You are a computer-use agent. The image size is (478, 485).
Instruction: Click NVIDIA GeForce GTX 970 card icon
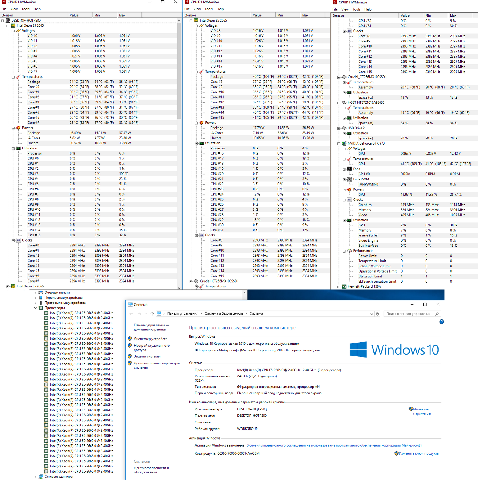[x=344, y=143]
